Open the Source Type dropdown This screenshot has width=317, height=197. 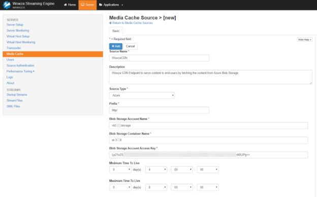[142, 95]
